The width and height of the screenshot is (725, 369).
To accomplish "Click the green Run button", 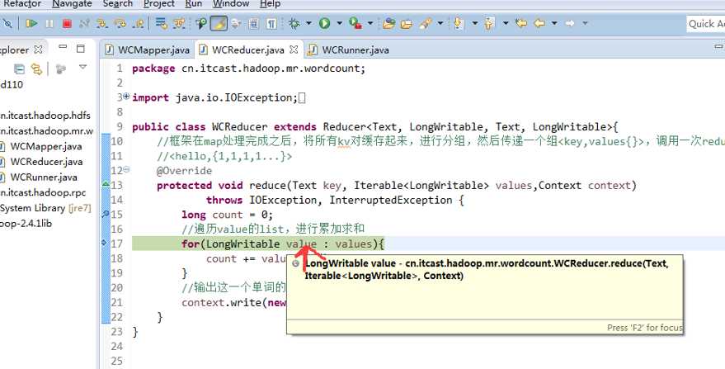I will point(325,23).
